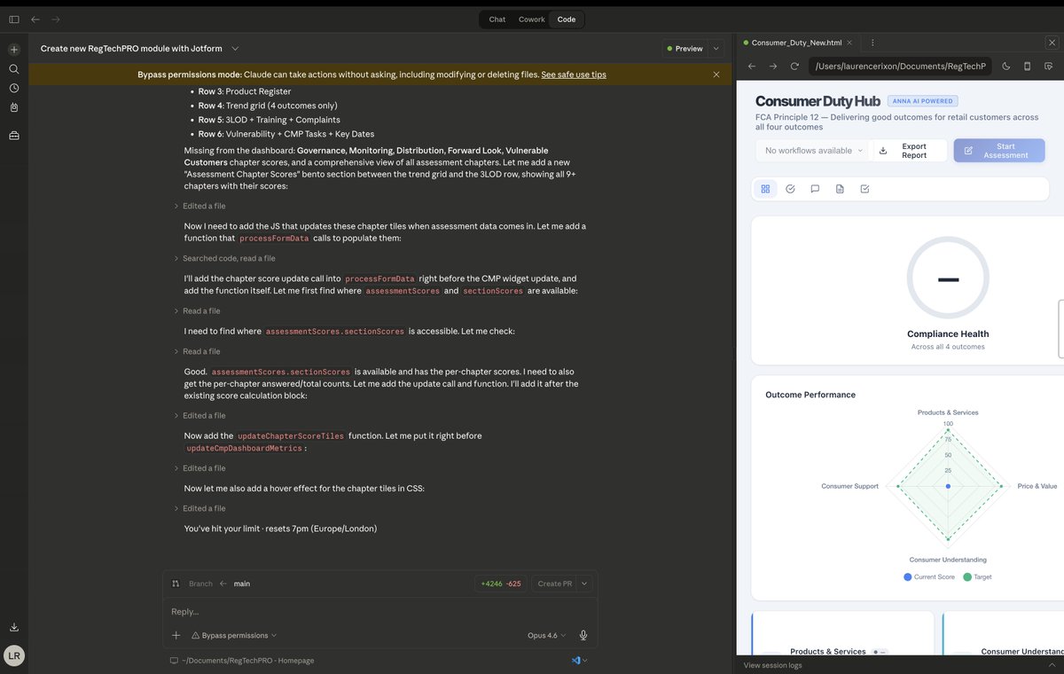Click the Export Report button
This screenshot has height=674, width=1064.
[x=910, y=151]
